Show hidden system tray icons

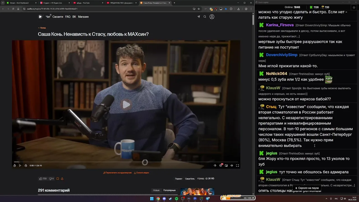tap(326, 199)
